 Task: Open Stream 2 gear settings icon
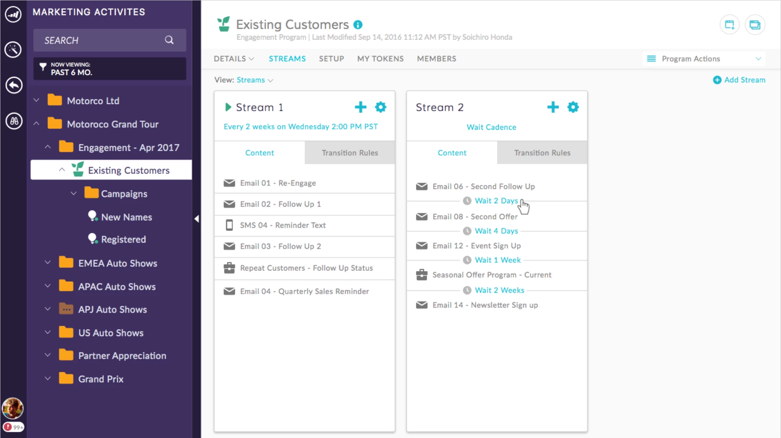click(x=573, y=107)
